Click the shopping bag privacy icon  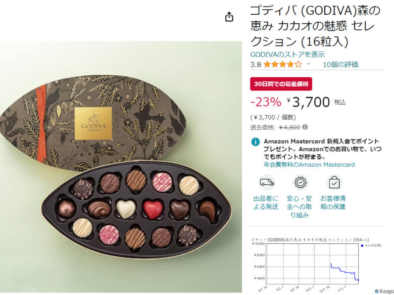(x=334, y=182)
